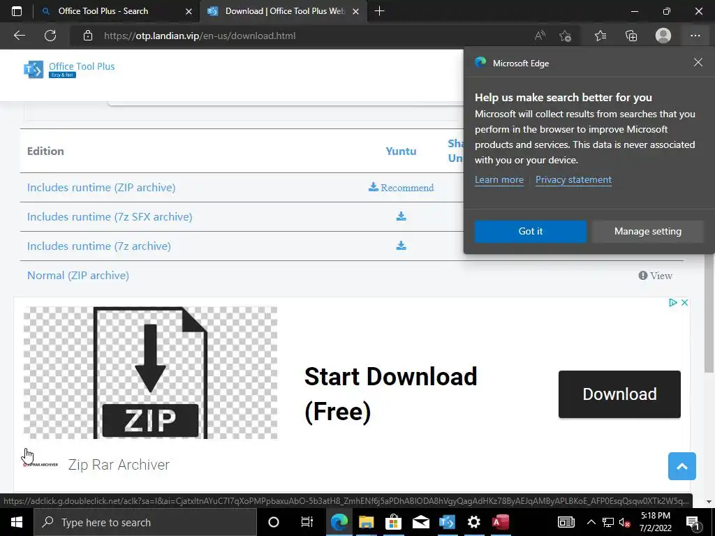Screen dimensions: 715x536
Task: Open the user profile avatar
Action: (663, 36)
